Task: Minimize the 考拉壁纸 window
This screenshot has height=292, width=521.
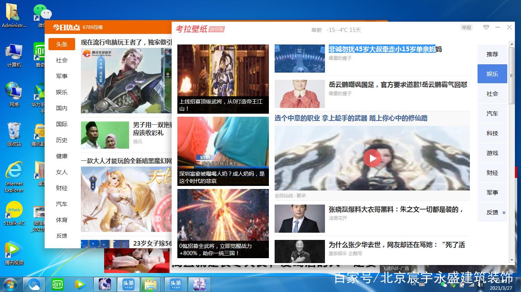Action: coord(498,27)
